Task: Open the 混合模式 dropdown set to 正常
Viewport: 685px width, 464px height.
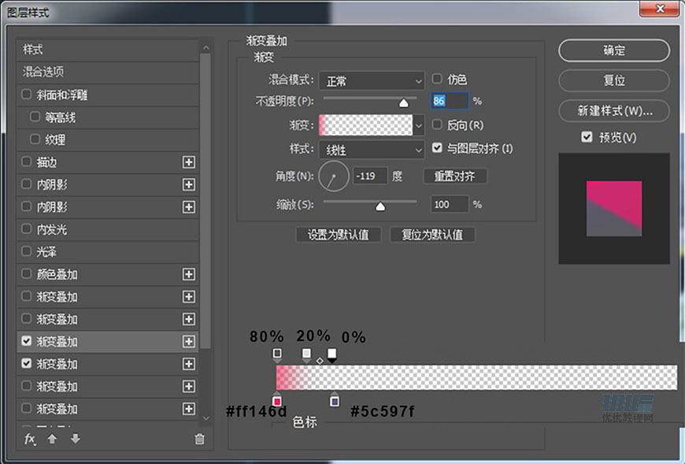Action: [x=371, y=80]
